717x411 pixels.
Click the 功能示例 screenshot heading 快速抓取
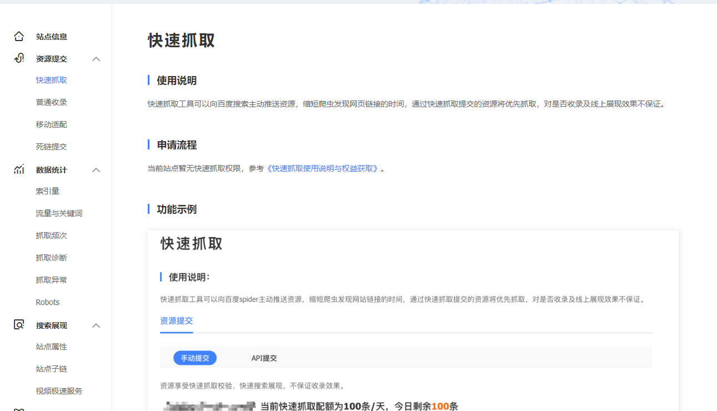click(192, 244)
